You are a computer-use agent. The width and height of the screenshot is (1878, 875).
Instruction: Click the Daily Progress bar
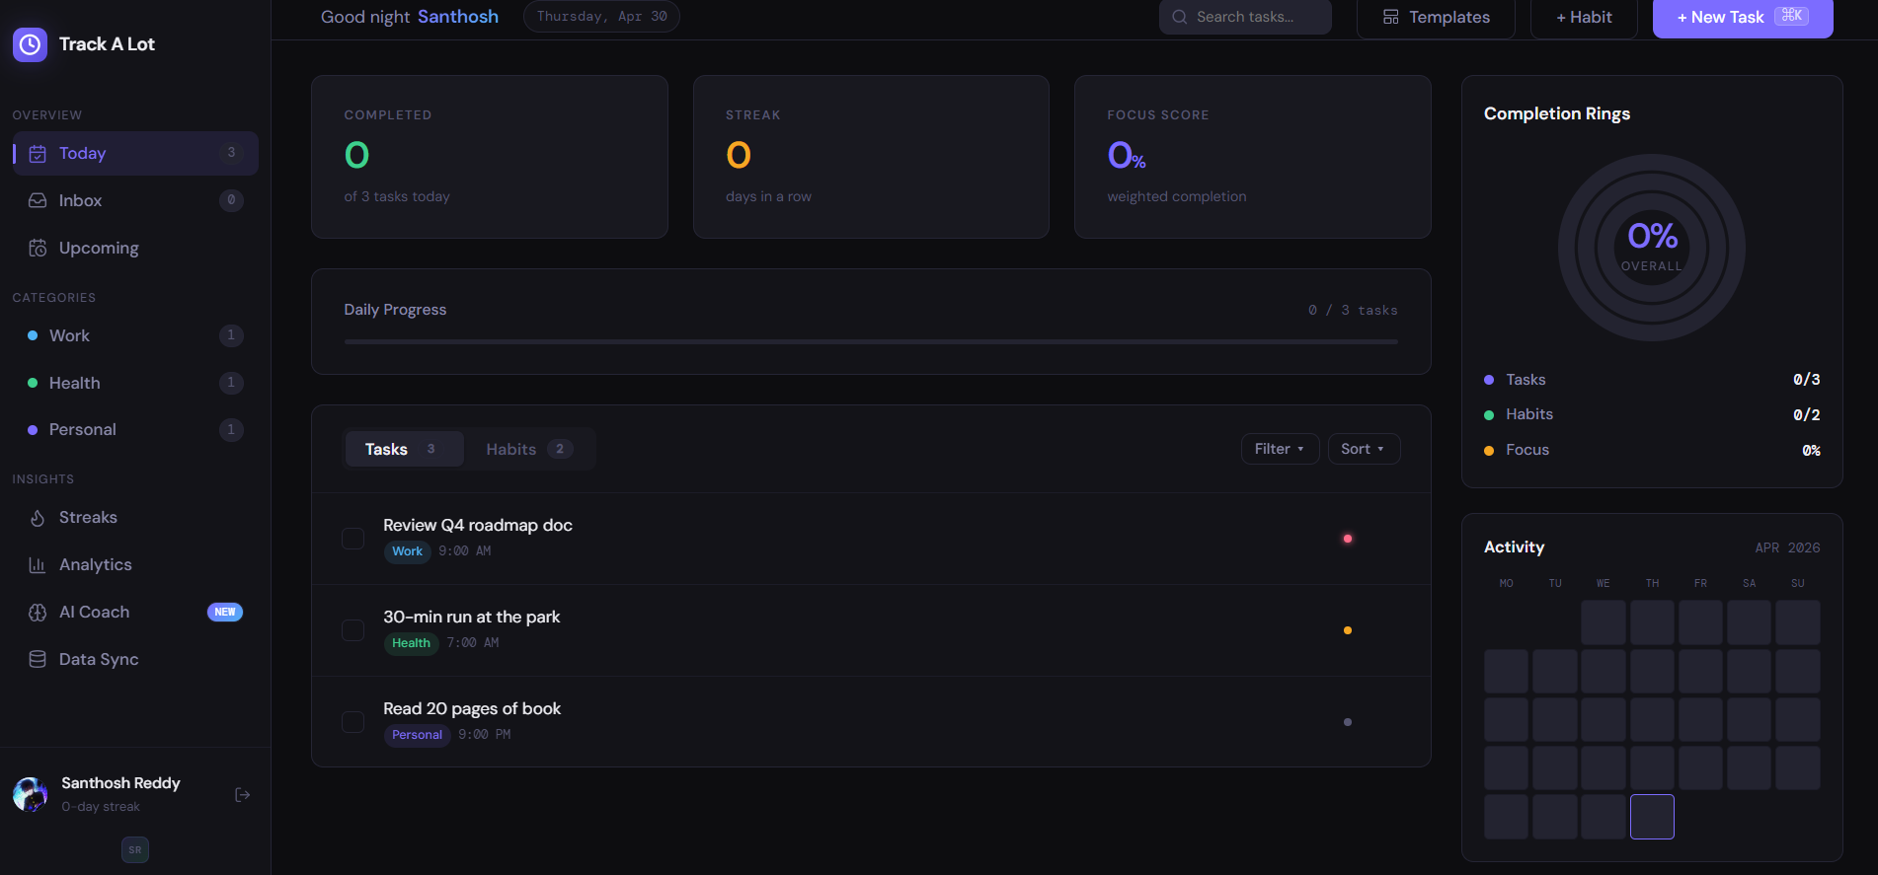coord(871,342)
